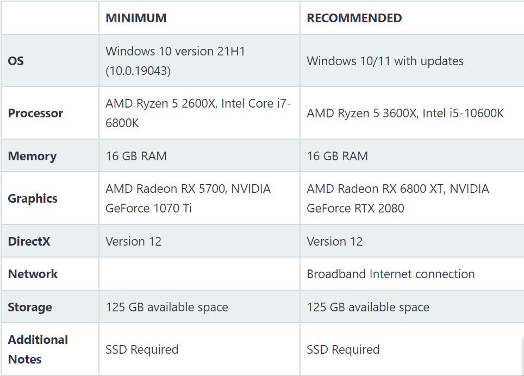
Task: Click the Broadband Internet connection cell
Action: 390,274
